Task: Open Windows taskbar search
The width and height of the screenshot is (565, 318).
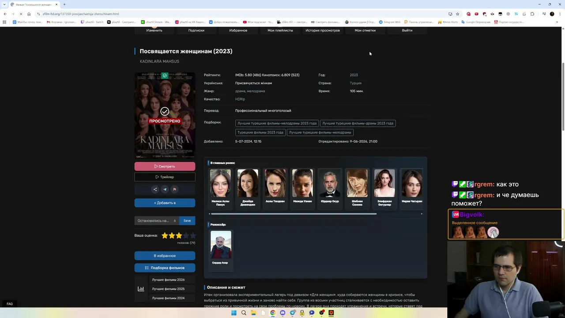Action: [x=244, y=313]
